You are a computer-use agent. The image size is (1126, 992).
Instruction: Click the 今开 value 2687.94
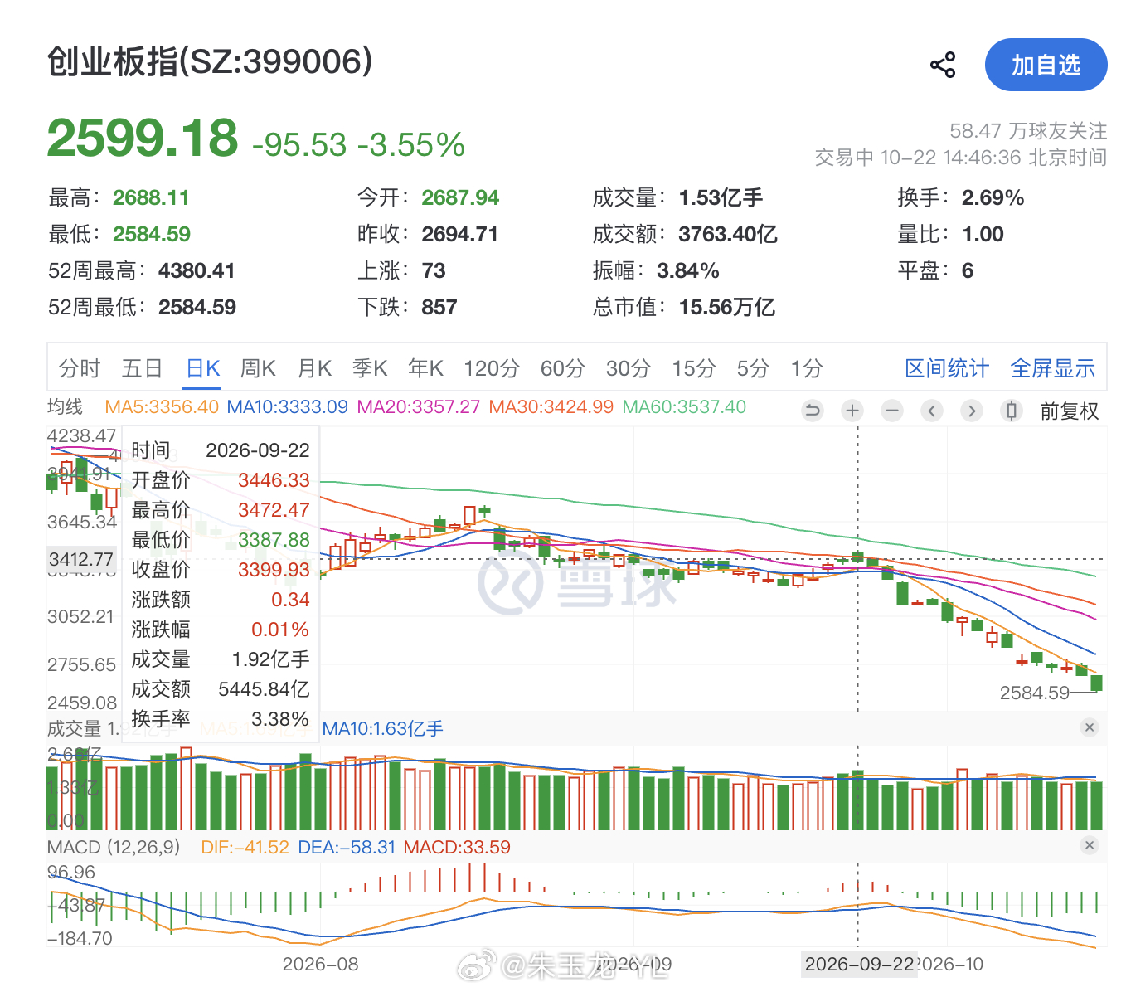(x=460, y=197)
